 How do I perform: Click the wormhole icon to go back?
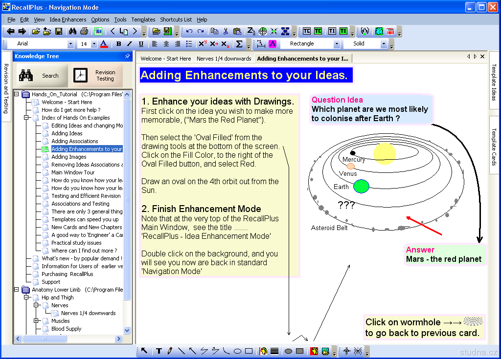tap(473, 321)
